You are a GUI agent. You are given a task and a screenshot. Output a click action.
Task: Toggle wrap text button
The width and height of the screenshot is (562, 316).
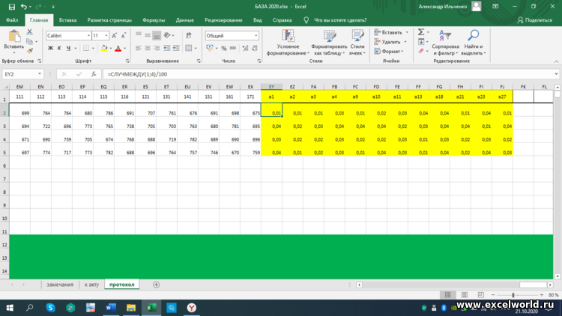click(x=189, y=35)
